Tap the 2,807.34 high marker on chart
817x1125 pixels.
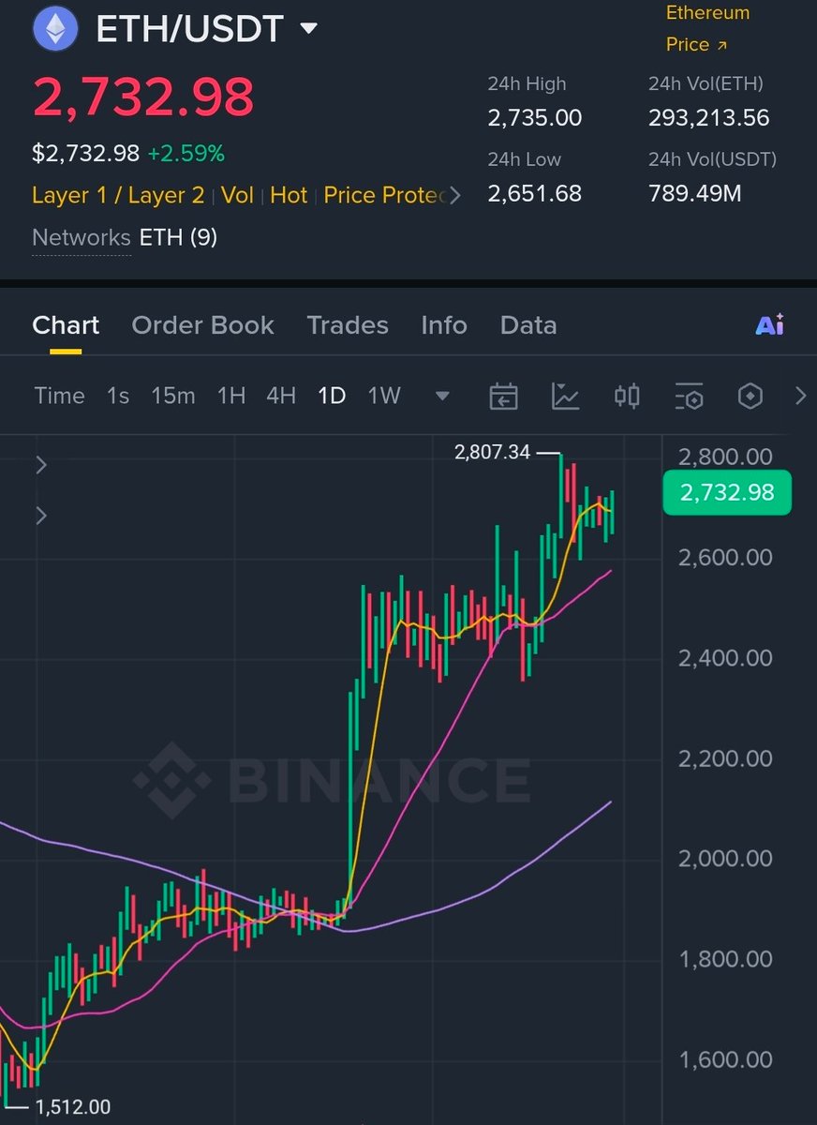(493, 453)
